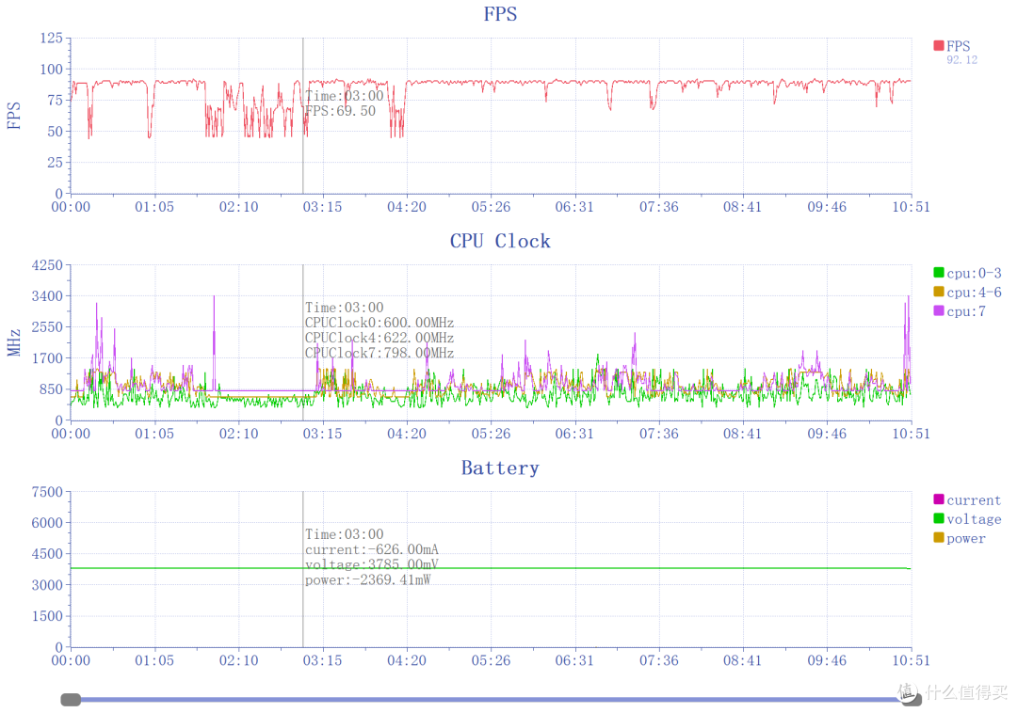Toggle the FPS series in the legend
Image resolution: width=1017 pixels, height=713 pixels.
point(951,46)
